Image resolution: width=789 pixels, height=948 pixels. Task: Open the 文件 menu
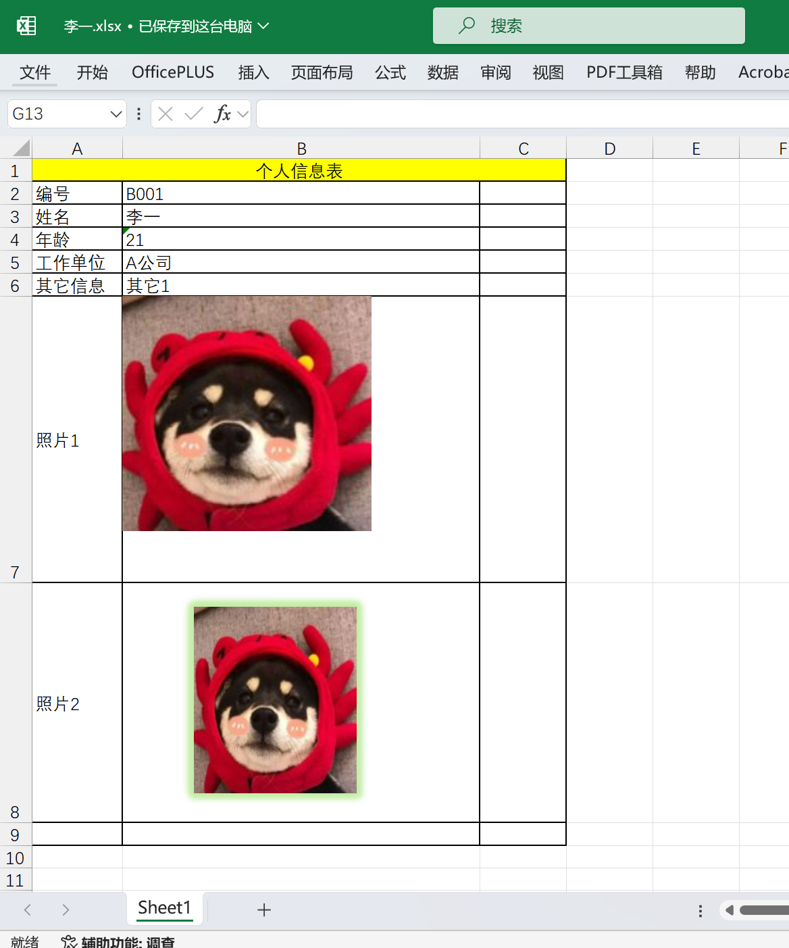click(34, 72)
